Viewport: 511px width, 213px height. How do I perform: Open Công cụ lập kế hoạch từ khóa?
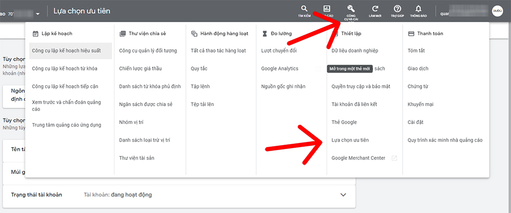(64, 69)
